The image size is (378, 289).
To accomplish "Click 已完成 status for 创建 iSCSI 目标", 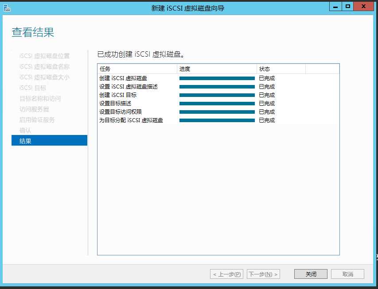I will pos(267,95).
